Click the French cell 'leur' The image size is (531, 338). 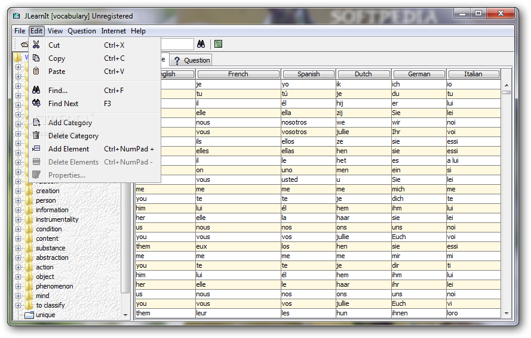(x=238, y=313)
